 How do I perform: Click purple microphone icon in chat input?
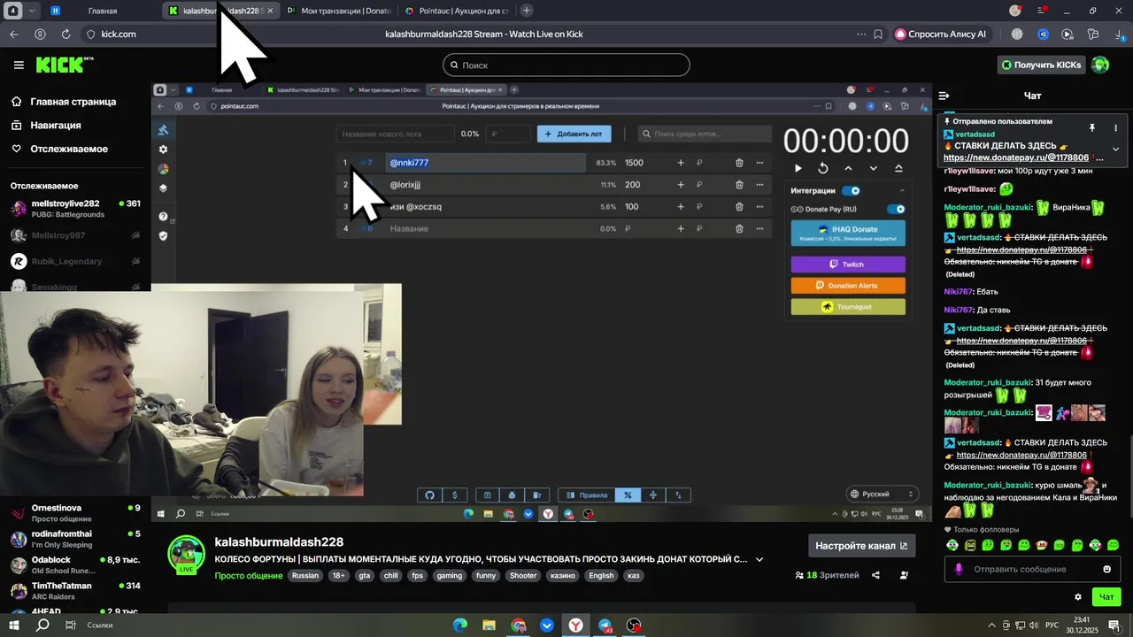pyautogui.click(x=959, y=569)
